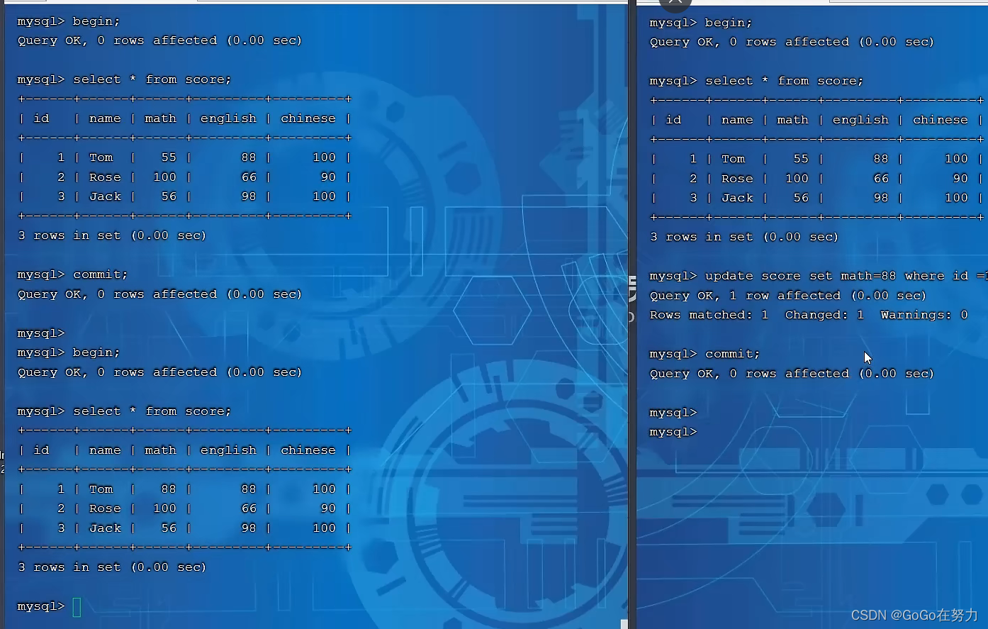Click 'Rose' in the right terminal table

(x=737, y=179)
